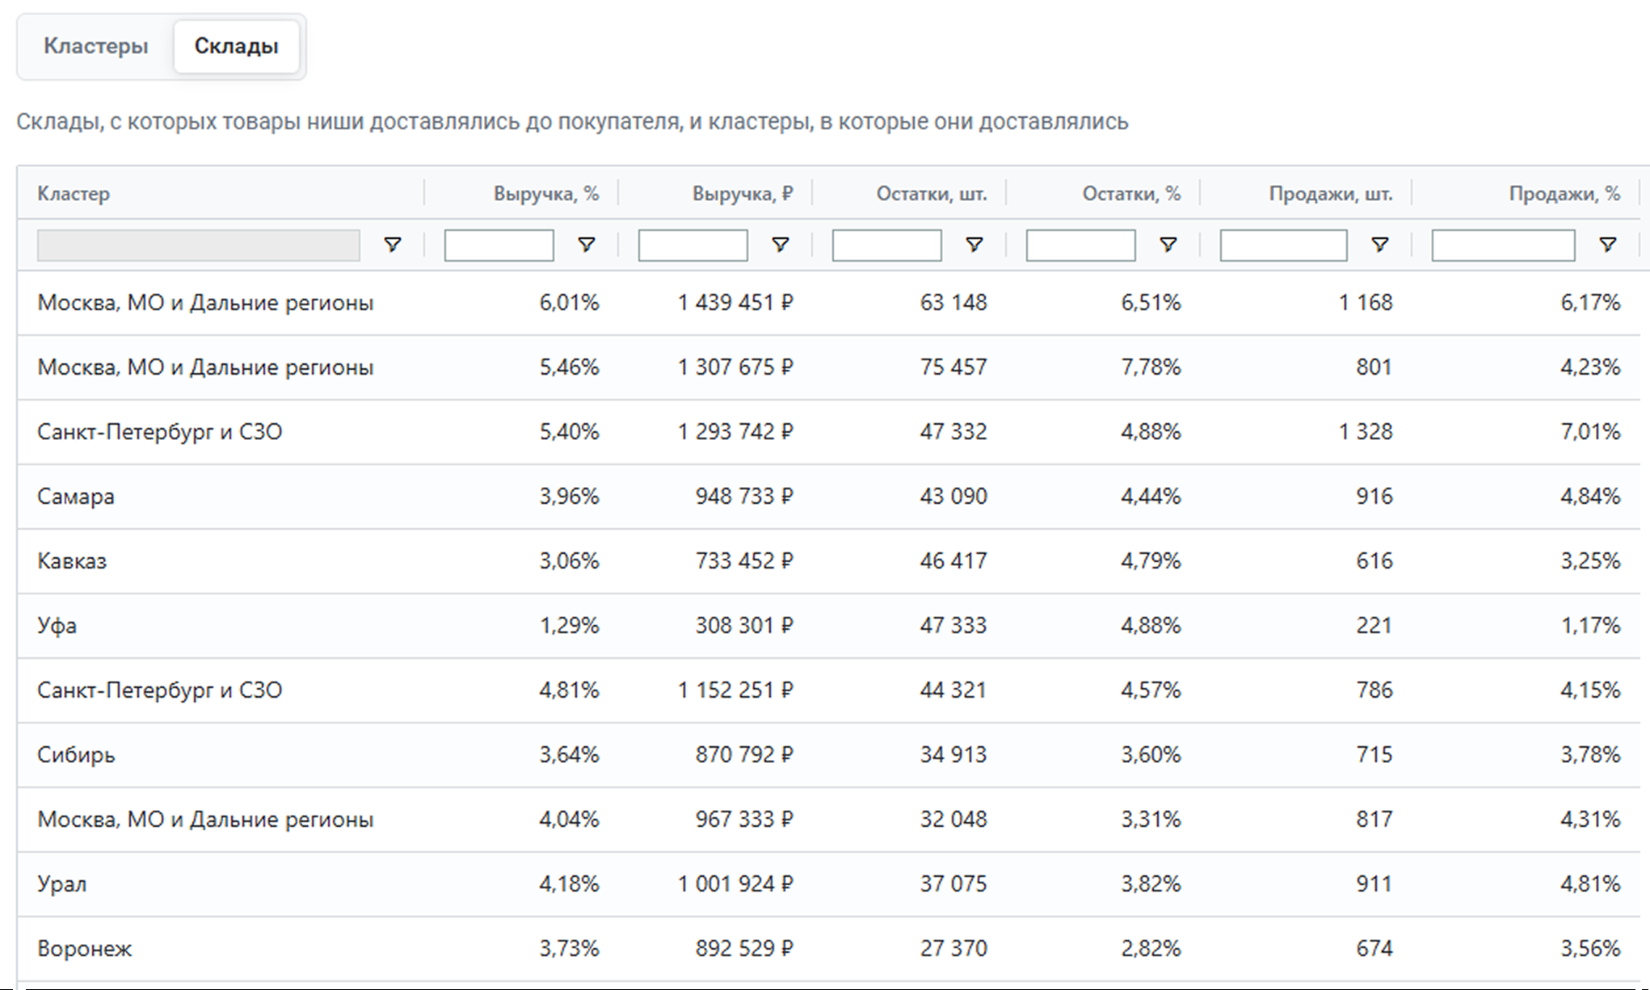1650x990 pixels.
Task: Focus the Выручка, % filter input field
Action: (x=499, y=245)
